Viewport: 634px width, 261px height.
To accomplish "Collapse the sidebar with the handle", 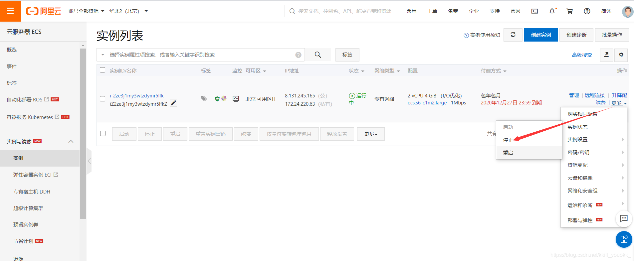I will tap(89, 161).
